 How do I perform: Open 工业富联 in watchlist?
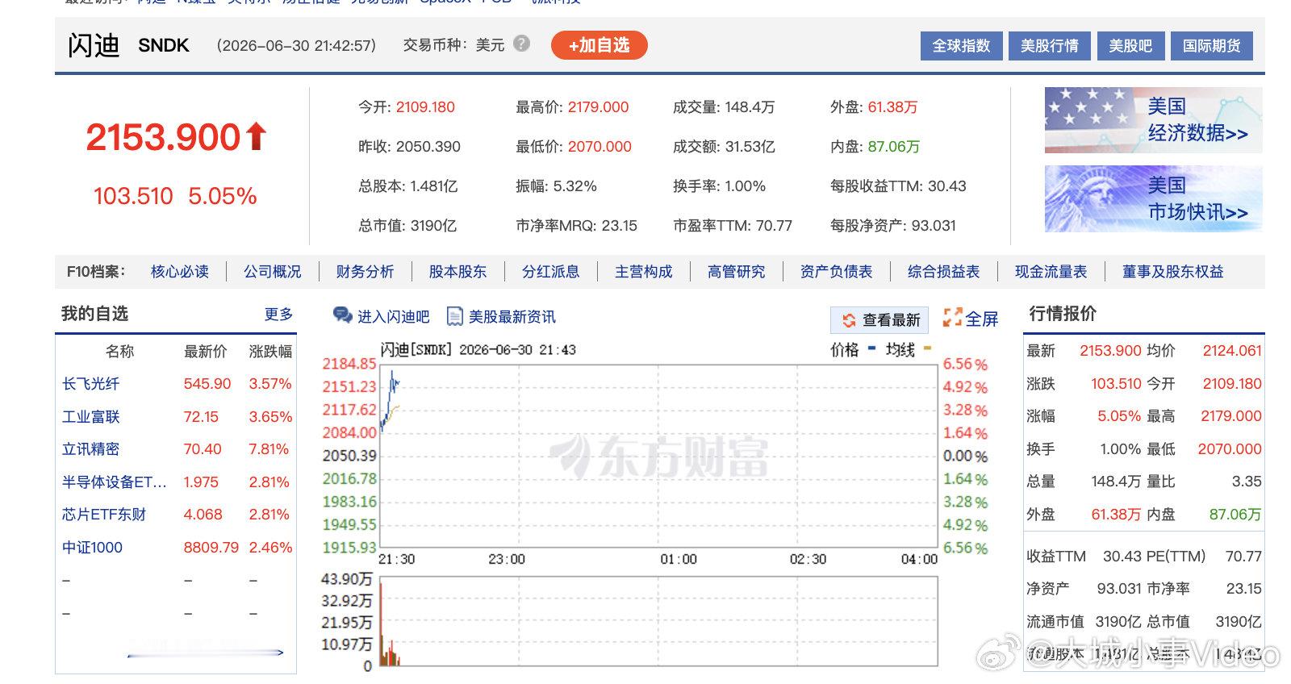pyautogui.click(x=90, y=417)
